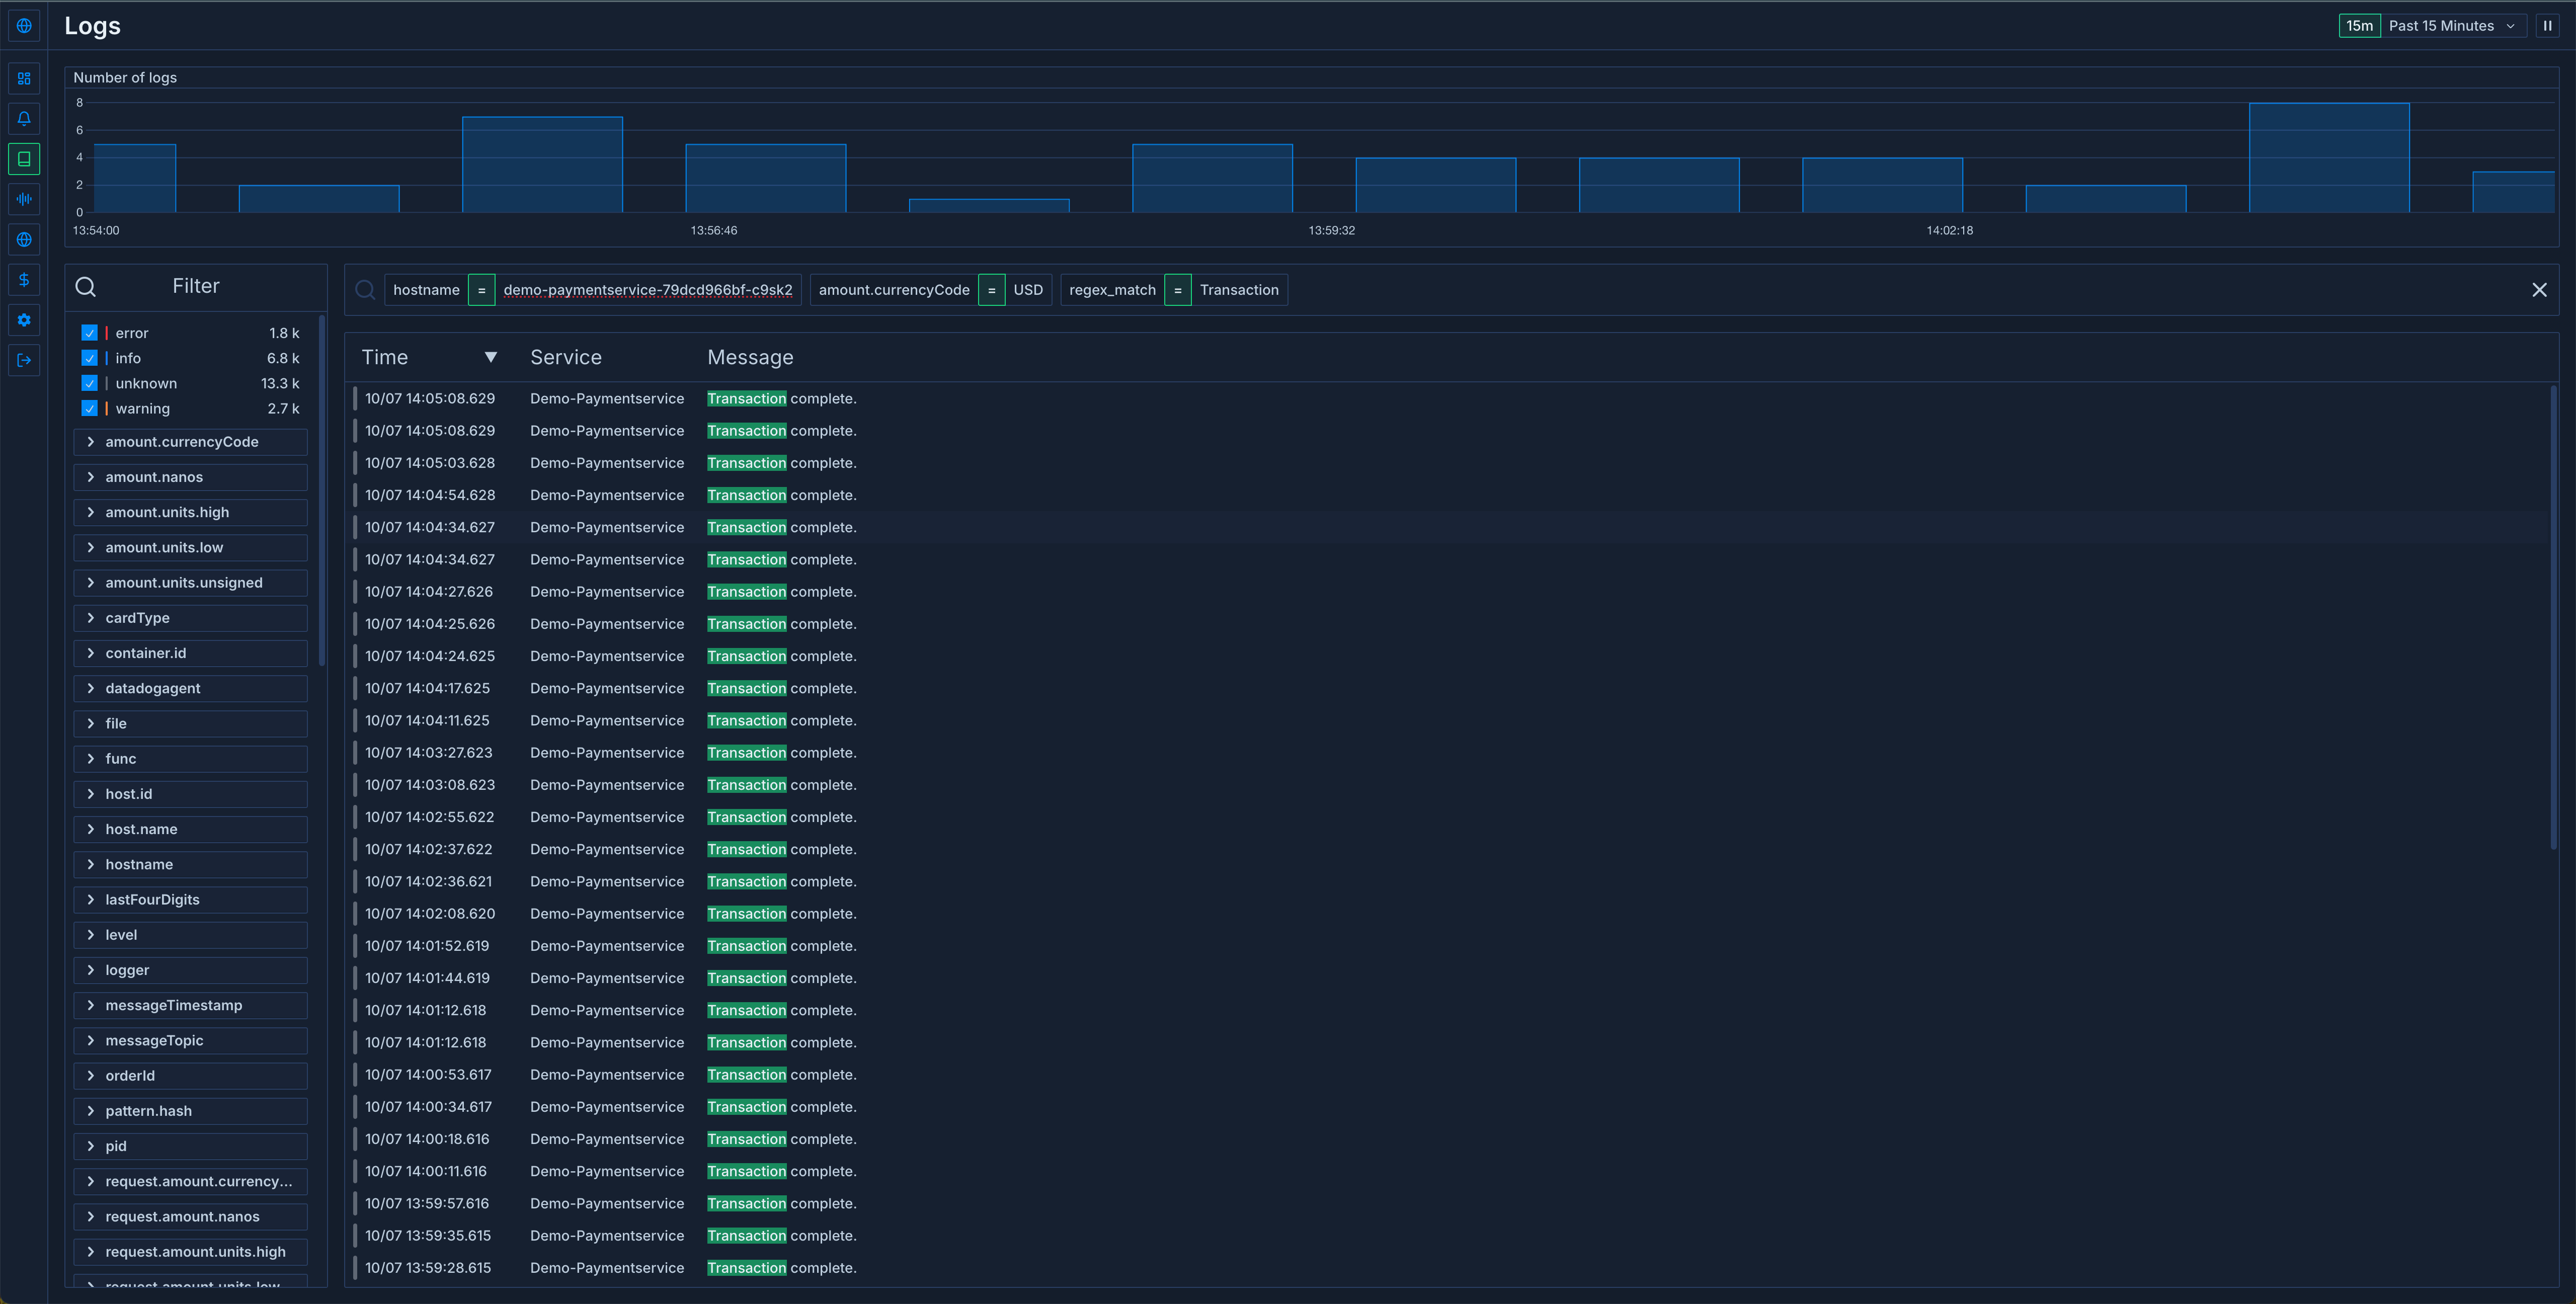Open settings gear icon in sidebar
Viewport: 2576px width, 1304px height.
point(24,320)
